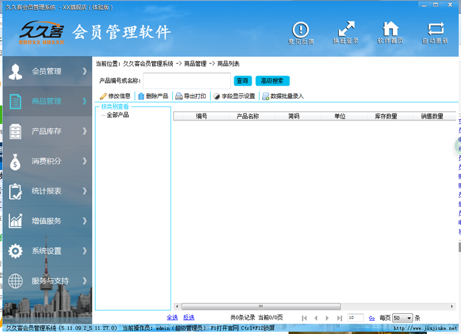Expand 增值服务 with its chevron
This screenshot has width=461, height=334.
[x=85, y=221]
